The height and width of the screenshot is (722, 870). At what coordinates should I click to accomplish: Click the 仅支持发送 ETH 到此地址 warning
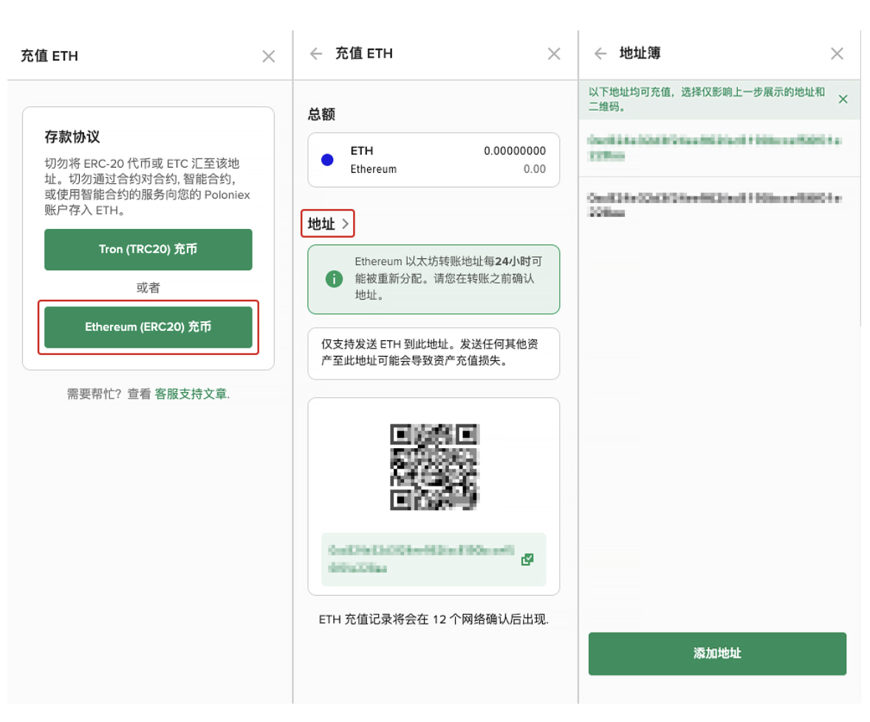click(429, 352)
